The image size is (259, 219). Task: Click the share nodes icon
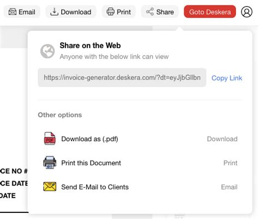(x=150, y=12)
